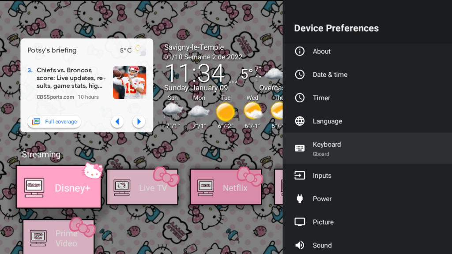The image size is (452, 254).
Task: Click the Picture screen icon
Action: (300, 222)
